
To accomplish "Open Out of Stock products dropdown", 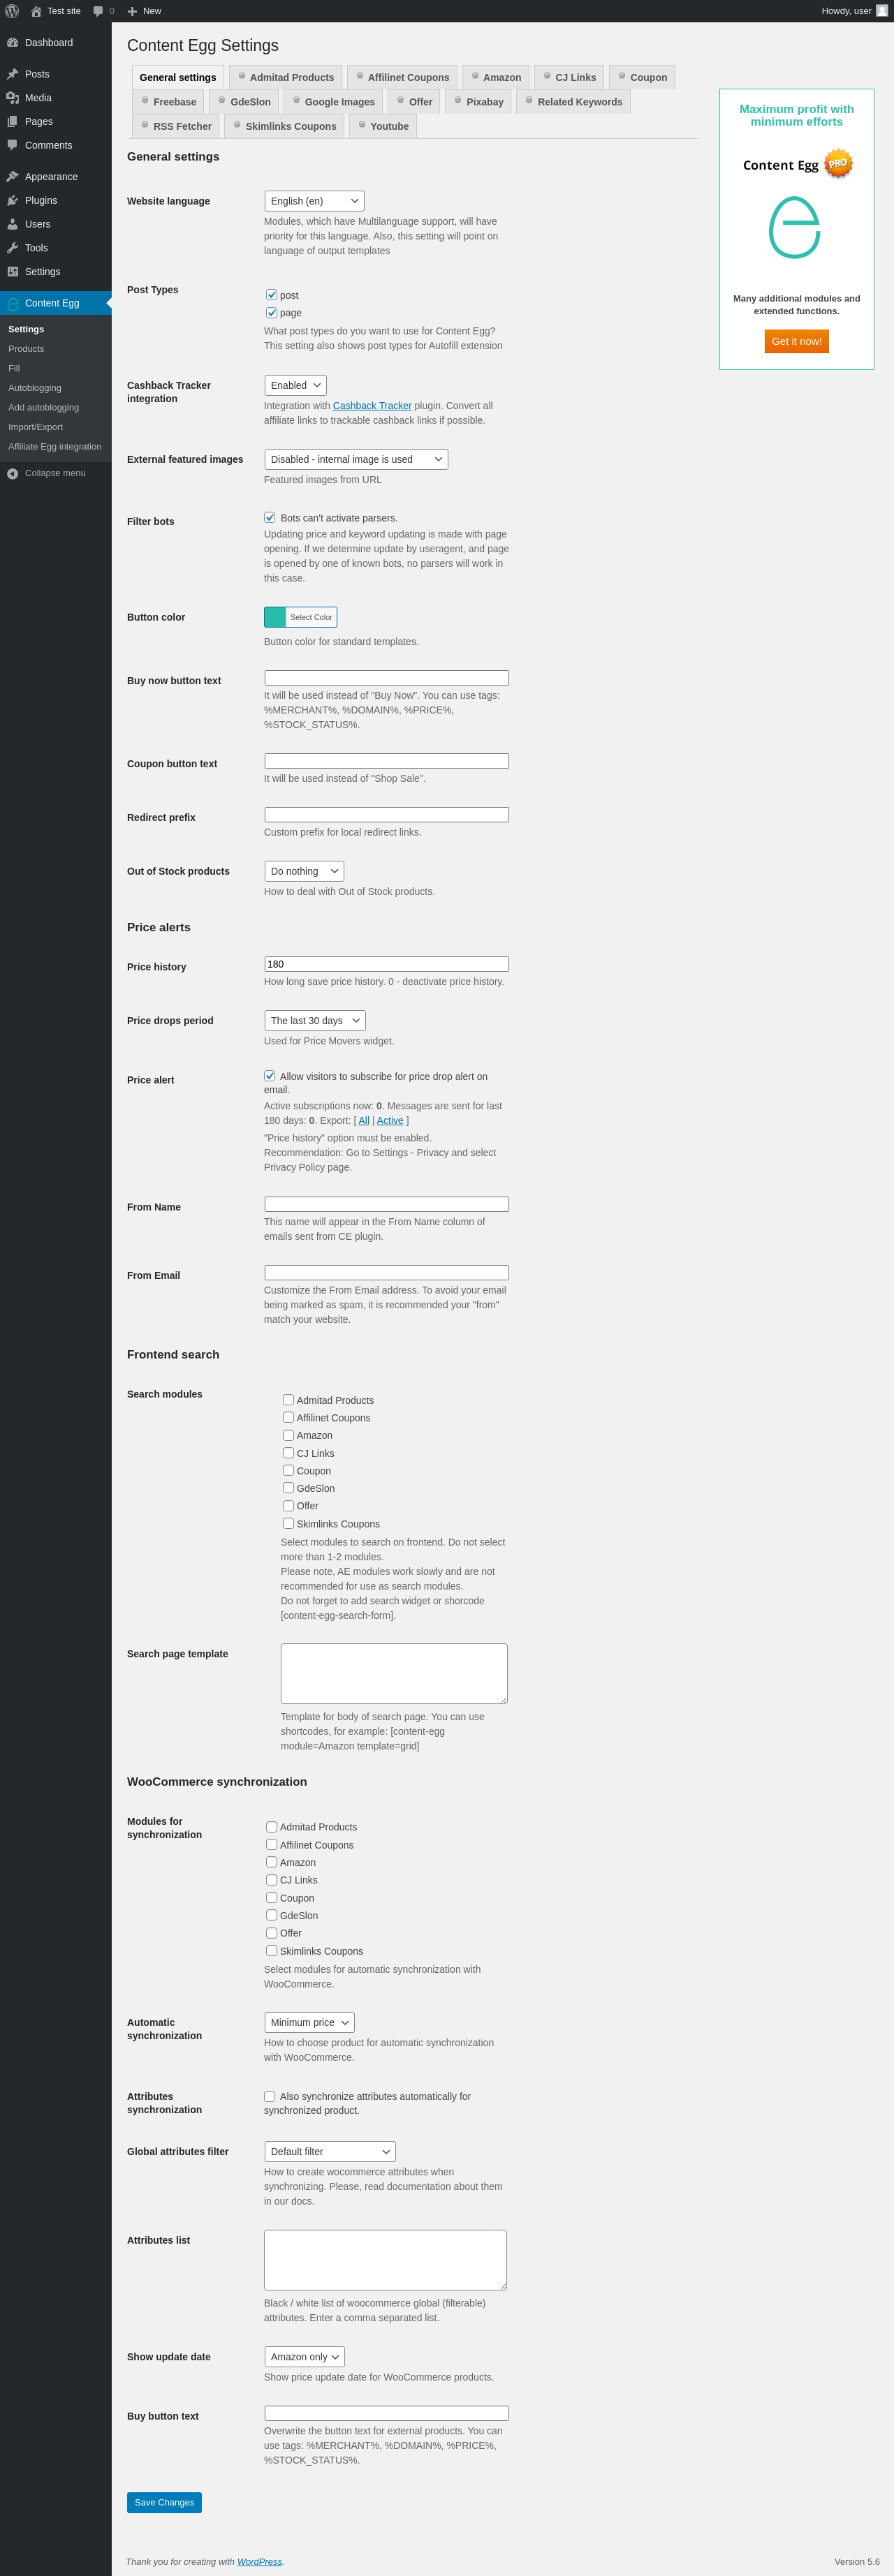I will coord(304,871).
